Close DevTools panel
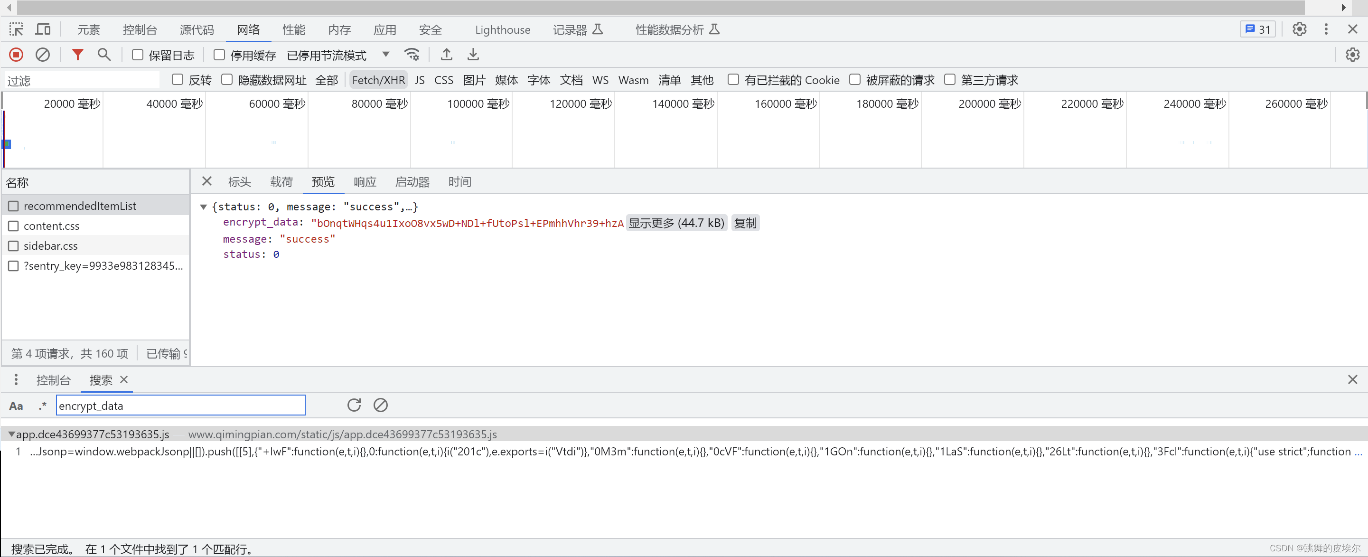1368x557 pixels. point(1352,29)
